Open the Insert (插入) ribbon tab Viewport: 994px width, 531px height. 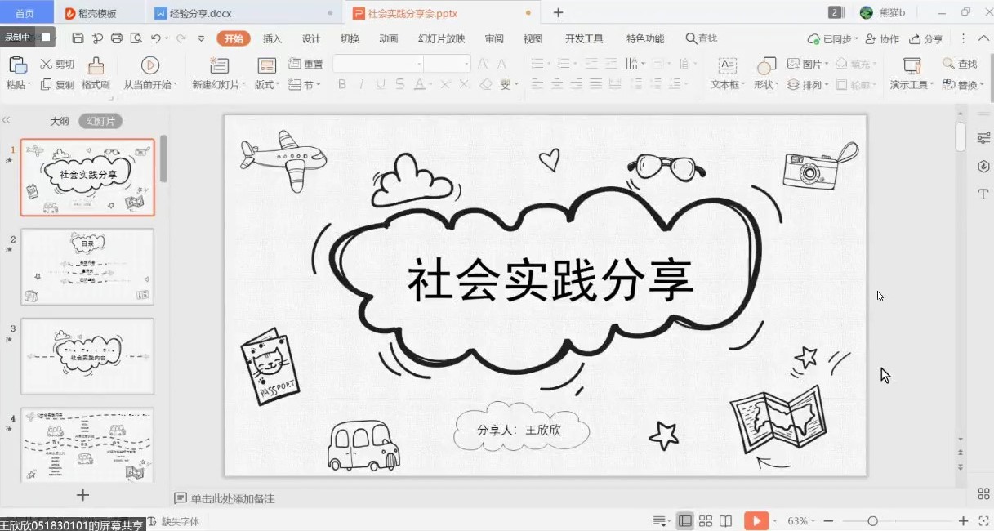(x=272, y=38)
